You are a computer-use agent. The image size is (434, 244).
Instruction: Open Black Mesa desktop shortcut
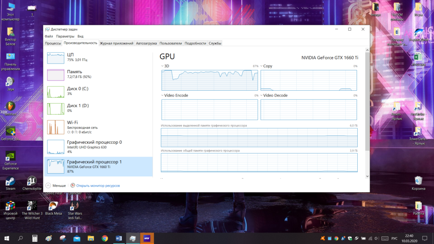(x=53, y=208)
